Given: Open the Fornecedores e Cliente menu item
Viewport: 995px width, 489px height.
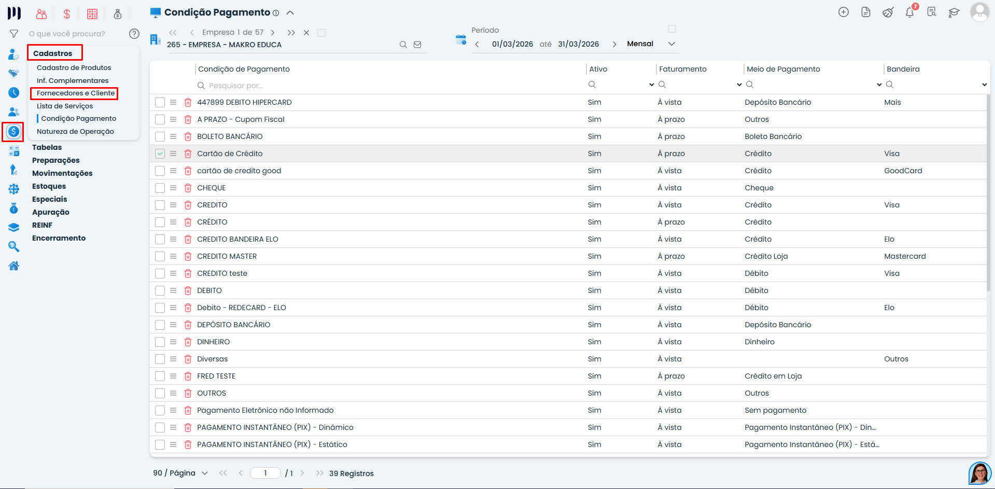Looking at the screenshot, I should [x=76, y=93].
